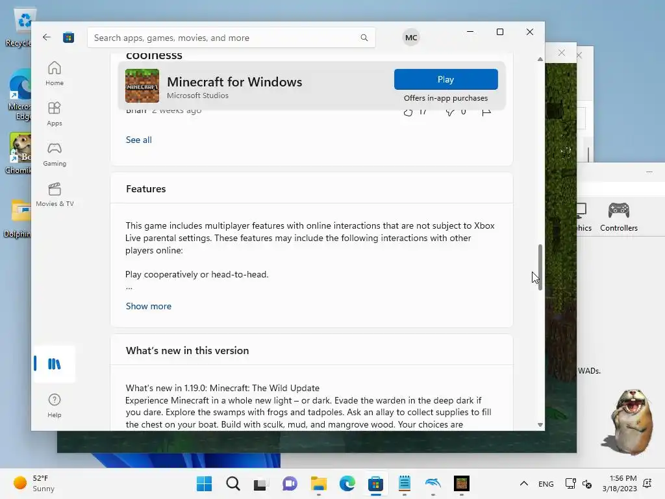Viewport: 665px width, 499px height.
Task: Click the search magnifier in Store search box
Action: 364,38
